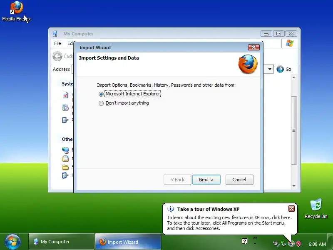The image size is (333, 250).
Task: Click the My Computer title bar icon
Action: click(x=55, y=34)
